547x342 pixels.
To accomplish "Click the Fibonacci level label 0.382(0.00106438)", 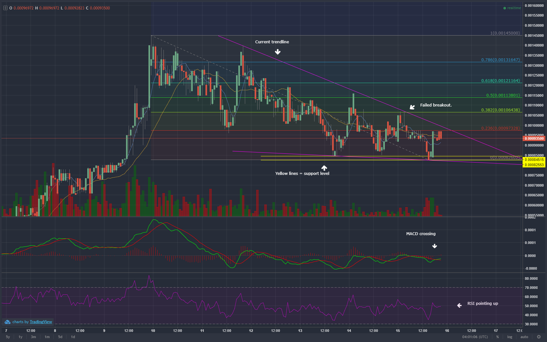I will click(500, 110).
